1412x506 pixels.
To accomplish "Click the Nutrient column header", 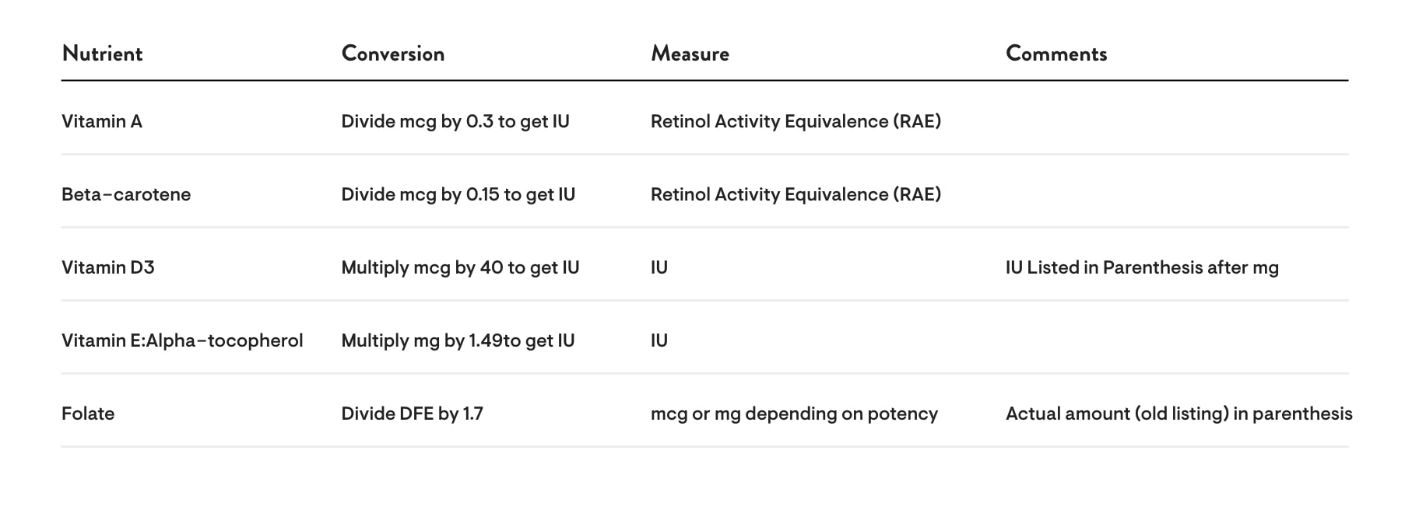I will (102, 54).
